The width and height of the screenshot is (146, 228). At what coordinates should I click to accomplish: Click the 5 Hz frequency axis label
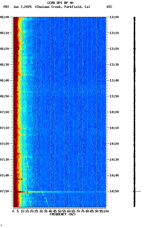pyautogui.click(x=18, y=211)
